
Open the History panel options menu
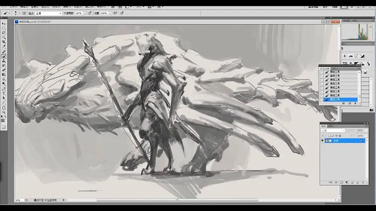pos(359,68)
